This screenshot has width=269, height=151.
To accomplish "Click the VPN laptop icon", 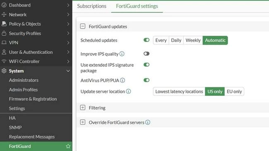I will point(4,42).
